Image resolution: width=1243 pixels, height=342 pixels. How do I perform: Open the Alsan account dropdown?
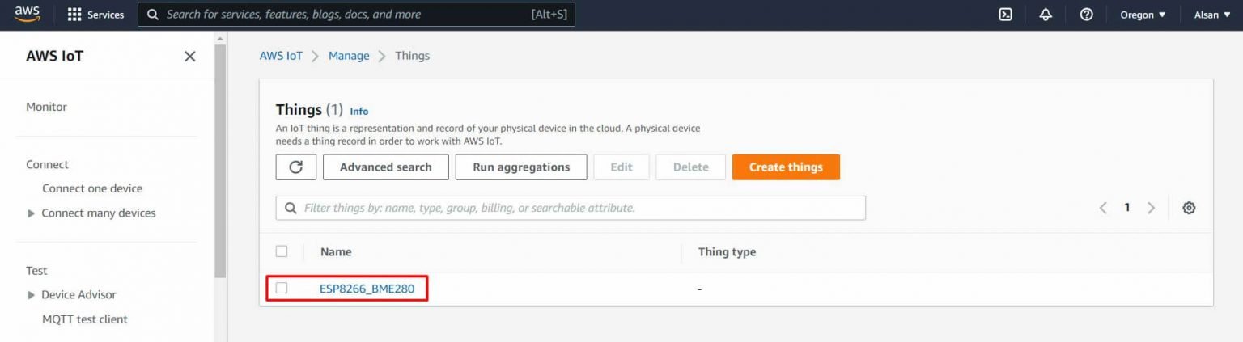[1212, 15]
